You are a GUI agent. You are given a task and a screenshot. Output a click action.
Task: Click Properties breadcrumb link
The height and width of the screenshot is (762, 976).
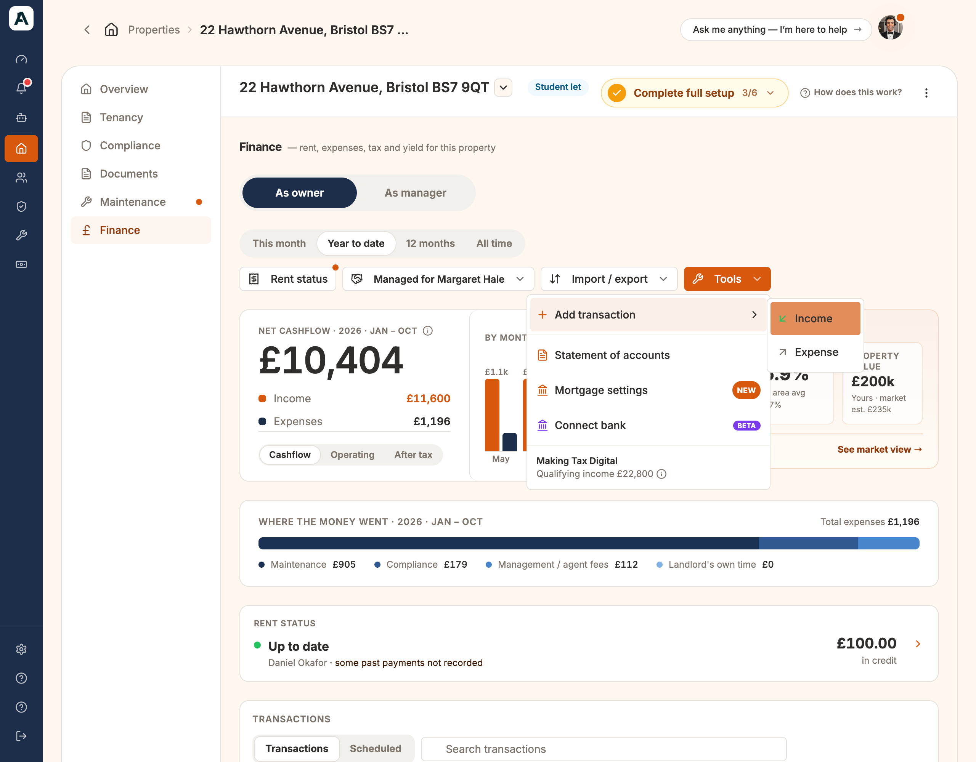[154, 30]
